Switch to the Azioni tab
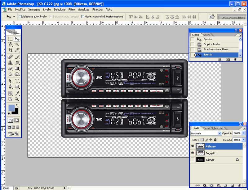Screen dimensions: 248x190 206,35
